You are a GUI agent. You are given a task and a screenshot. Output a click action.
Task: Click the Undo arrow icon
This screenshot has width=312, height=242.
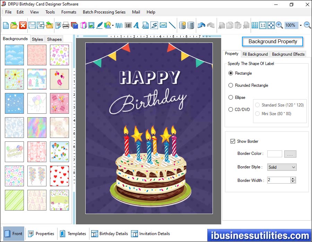point(201,25)
